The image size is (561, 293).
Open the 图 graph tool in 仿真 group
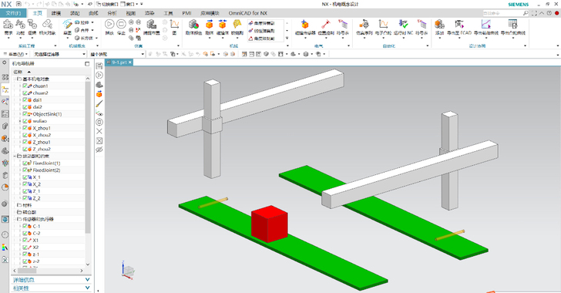(174, 27)
